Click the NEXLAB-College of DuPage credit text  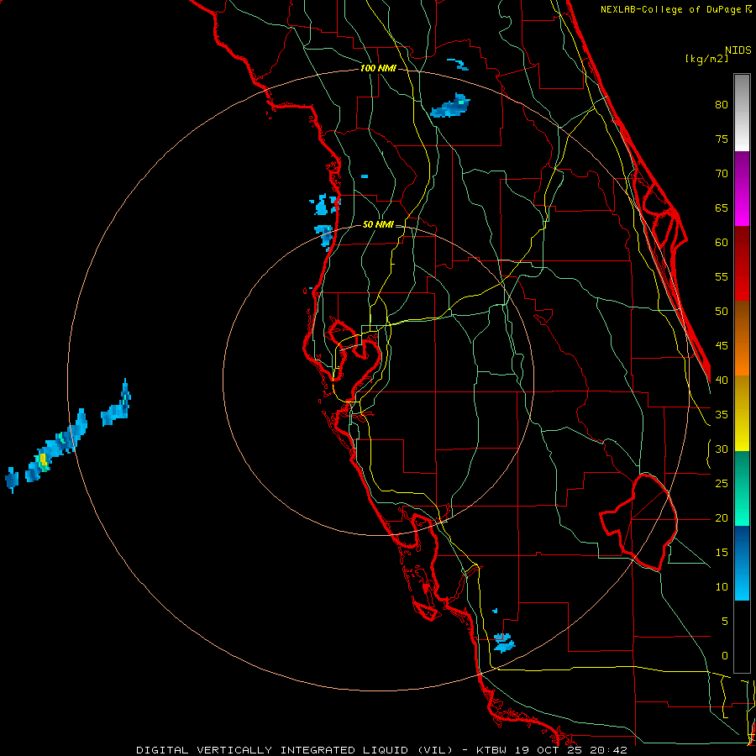pos(676,9)
